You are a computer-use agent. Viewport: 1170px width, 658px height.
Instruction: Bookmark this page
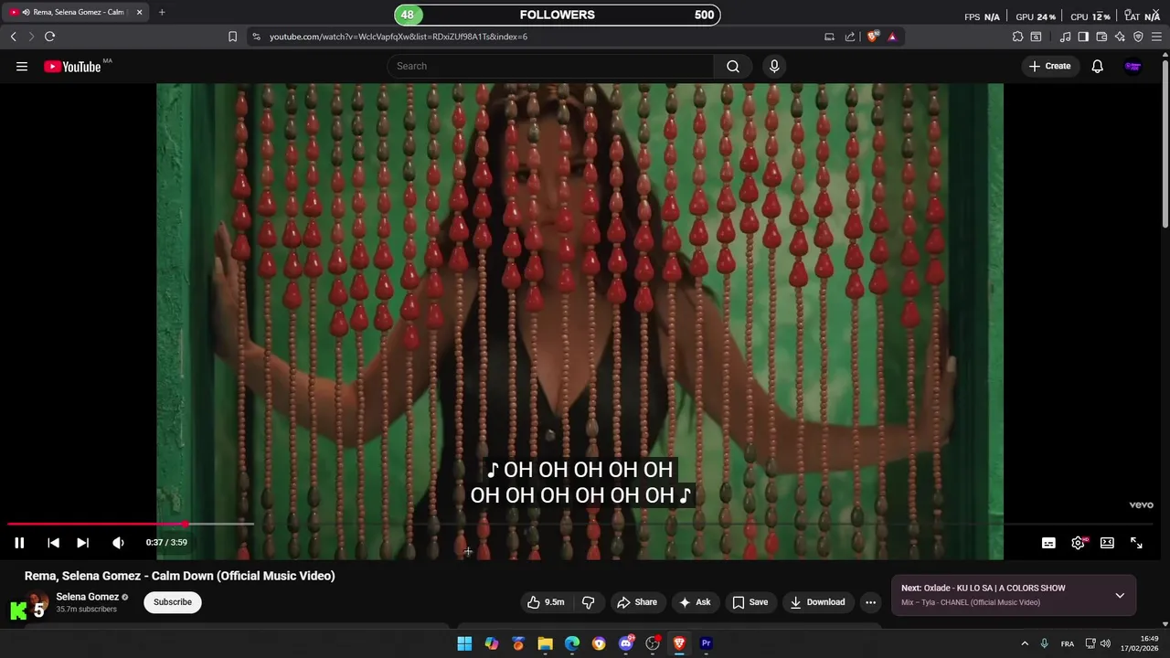[232, 37]
